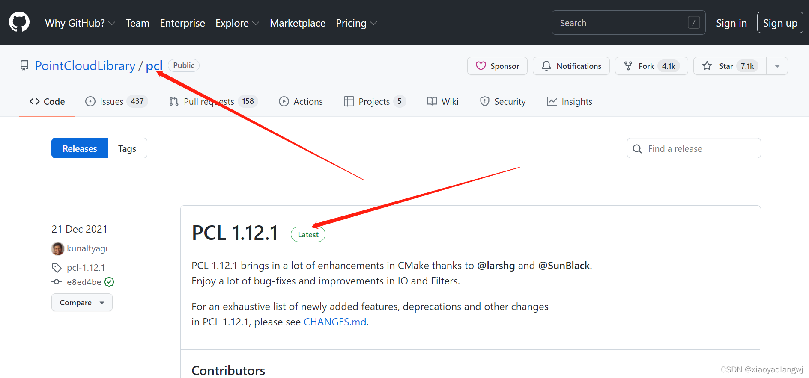Screen dimensions: 809x378
Task: Click the 21 Dec 2021 release date
Action: point(79,229)
